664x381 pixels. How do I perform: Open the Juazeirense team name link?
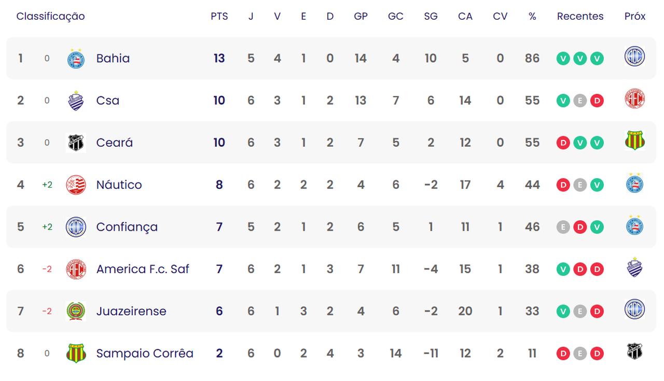click(x=131, y=311)
